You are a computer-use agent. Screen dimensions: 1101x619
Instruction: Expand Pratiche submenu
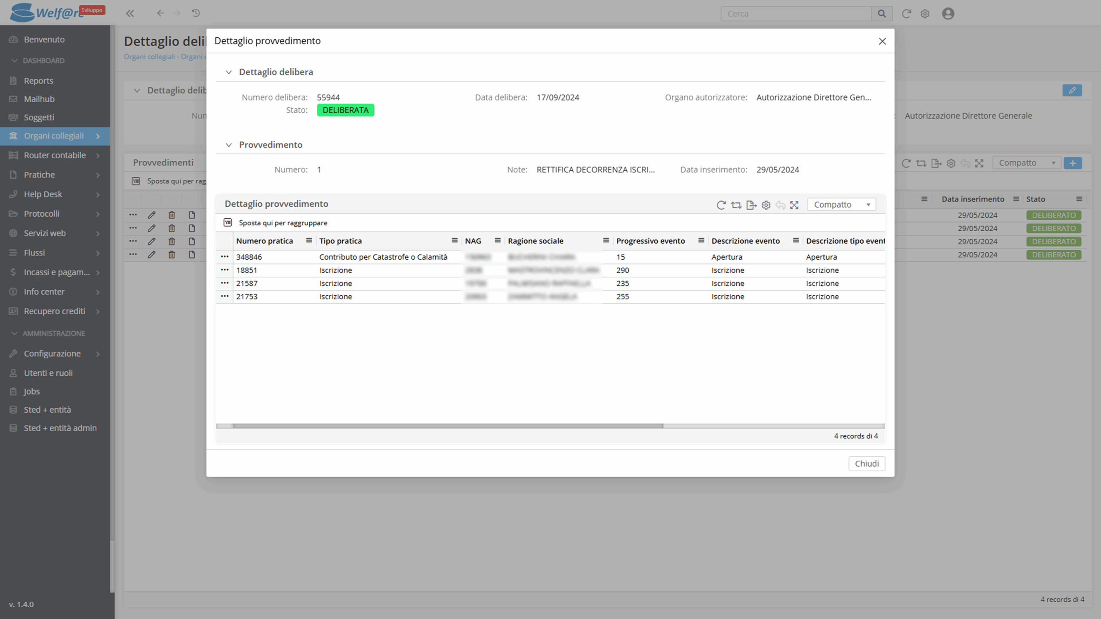point(98,175)
